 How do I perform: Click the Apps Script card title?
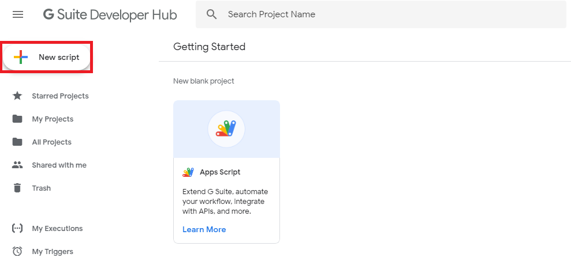point(220,172)
